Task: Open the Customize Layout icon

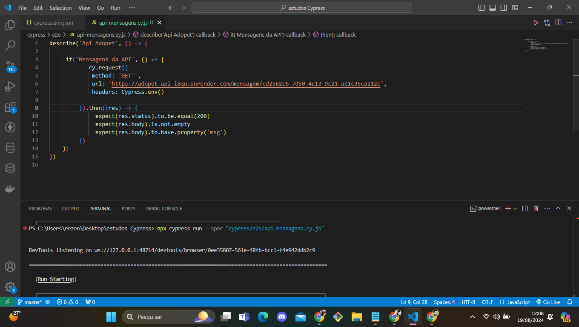Action: click(515, 8)
